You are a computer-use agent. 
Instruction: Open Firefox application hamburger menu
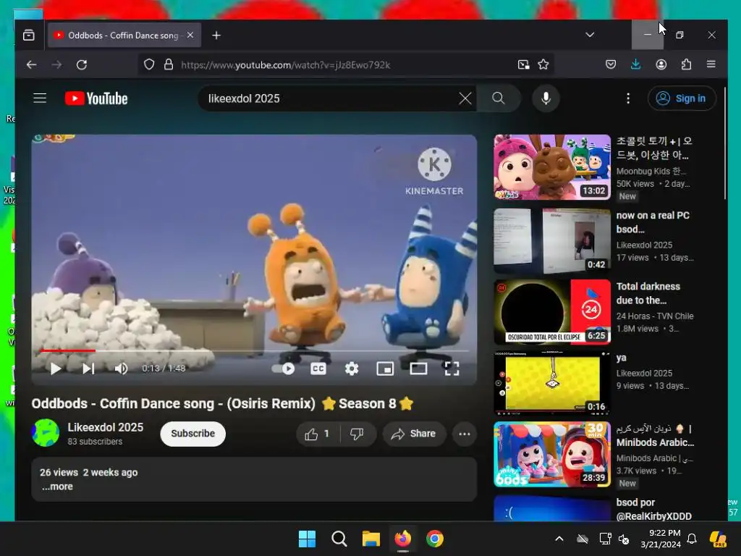(x=711, y=64)
